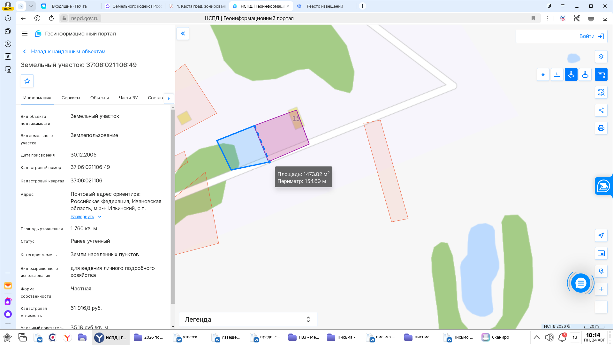Open the Объекты tab
The height and width of the screenshot is (345, 613).
tap(100, 98)
